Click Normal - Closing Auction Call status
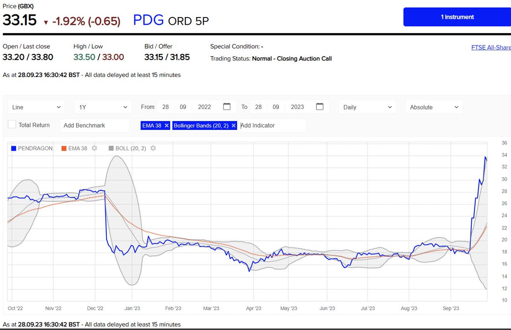The width and height of the screenshot is (511, 330). 292,58
